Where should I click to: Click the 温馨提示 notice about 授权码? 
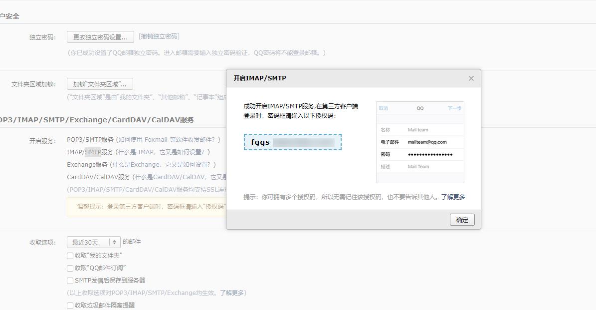[x=147, y=207]
